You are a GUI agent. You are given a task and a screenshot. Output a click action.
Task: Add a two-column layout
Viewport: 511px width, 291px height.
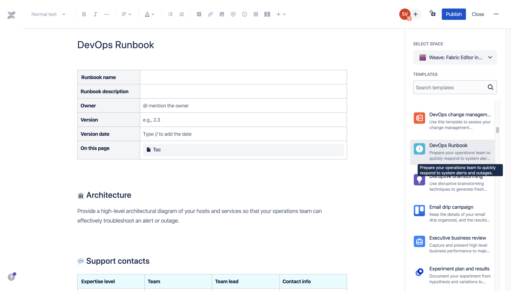point(267,14)
